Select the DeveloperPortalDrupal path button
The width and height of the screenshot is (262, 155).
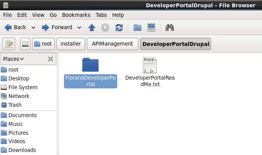click(x=175, y=44)
